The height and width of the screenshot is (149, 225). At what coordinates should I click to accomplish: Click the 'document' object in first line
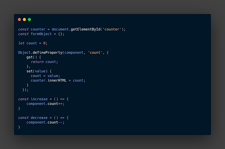pos(60,30)
